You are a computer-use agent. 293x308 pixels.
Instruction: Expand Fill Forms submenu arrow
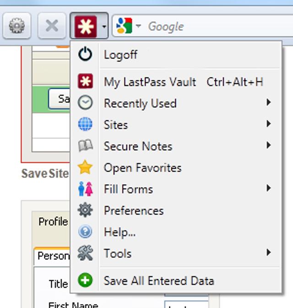click(269, 188)
